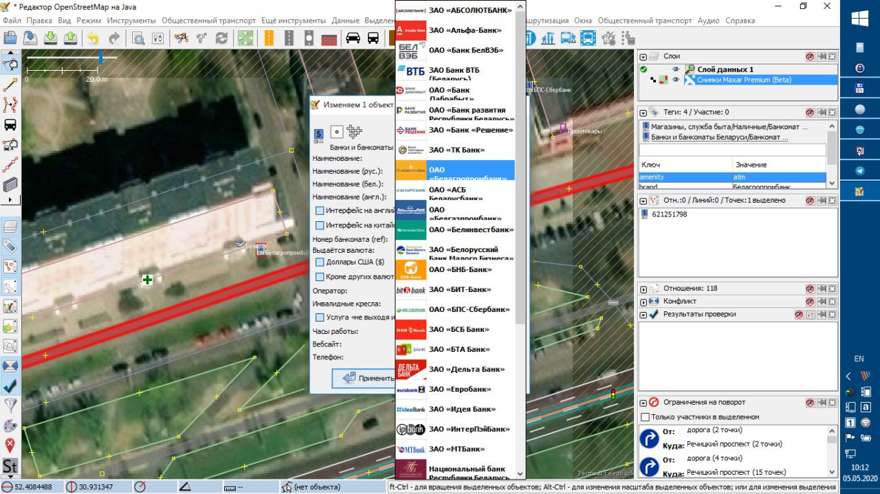Click the Применить button
Image resolution: width=880 pixels, height=494 pixels.
tap(364, 378)
